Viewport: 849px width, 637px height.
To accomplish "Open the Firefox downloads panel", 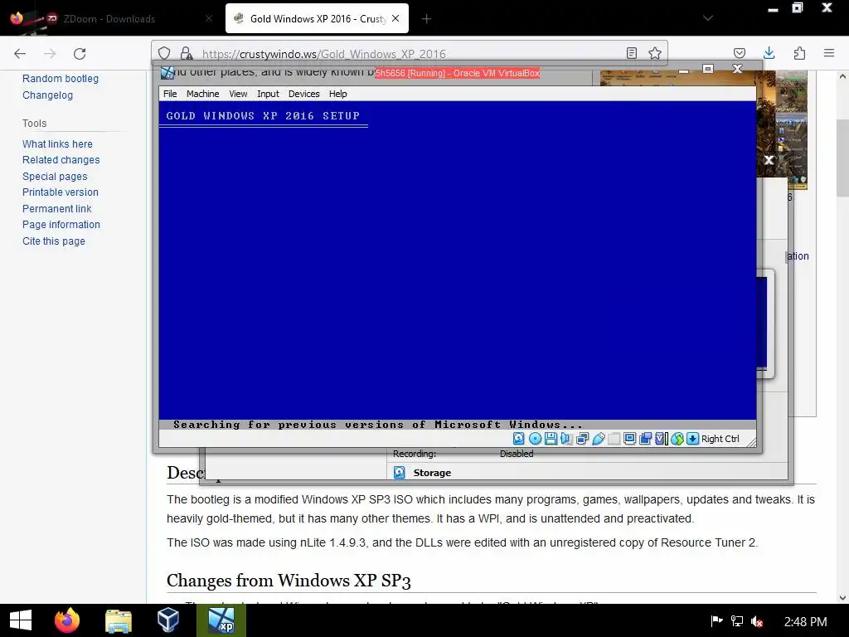I will click(x=769, y=53).
